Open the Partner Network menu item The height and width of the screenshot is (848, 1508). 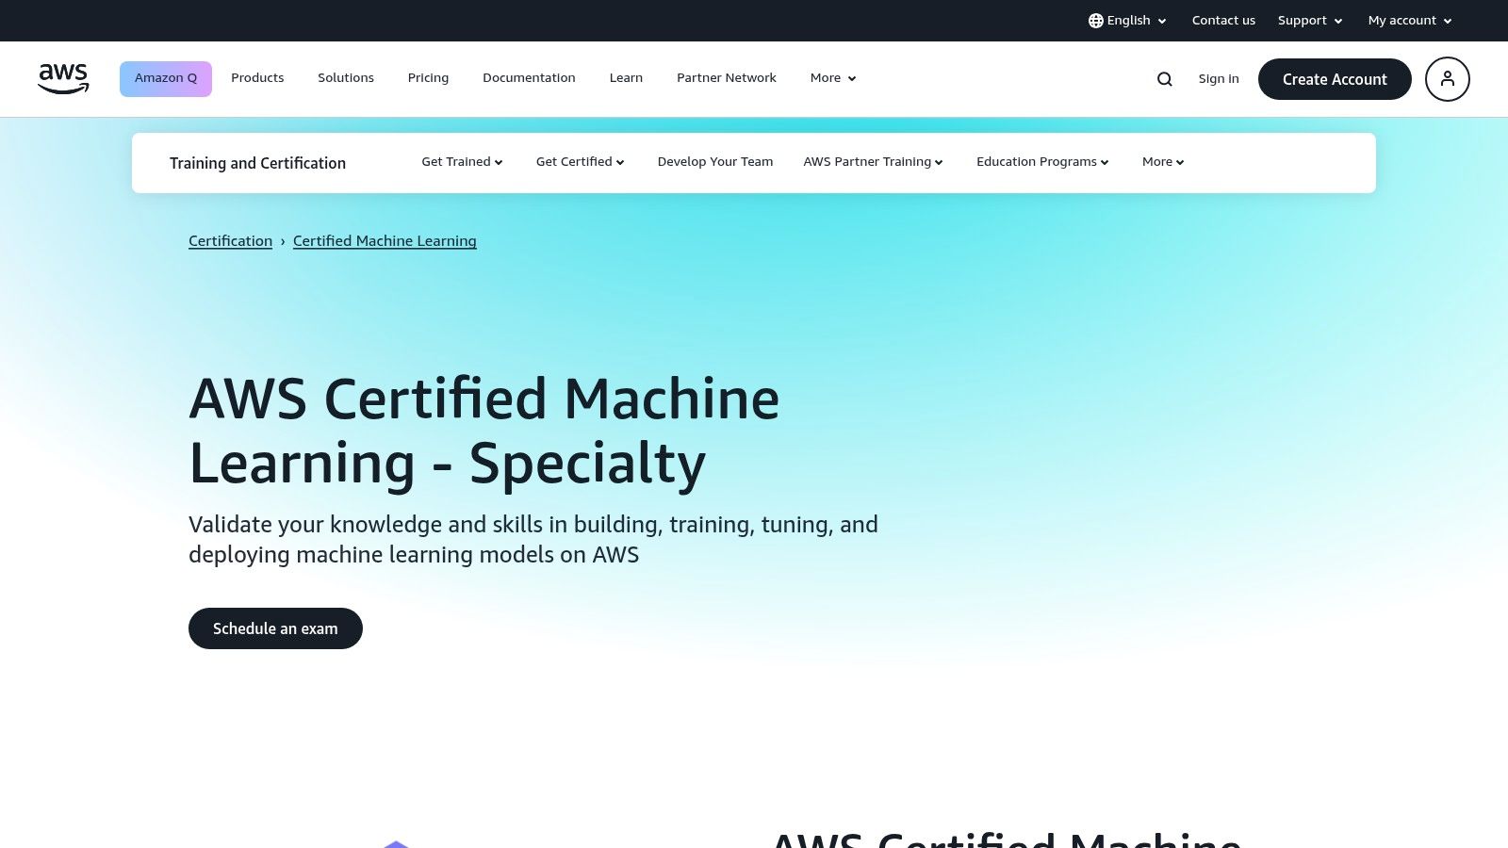point(727,78)
